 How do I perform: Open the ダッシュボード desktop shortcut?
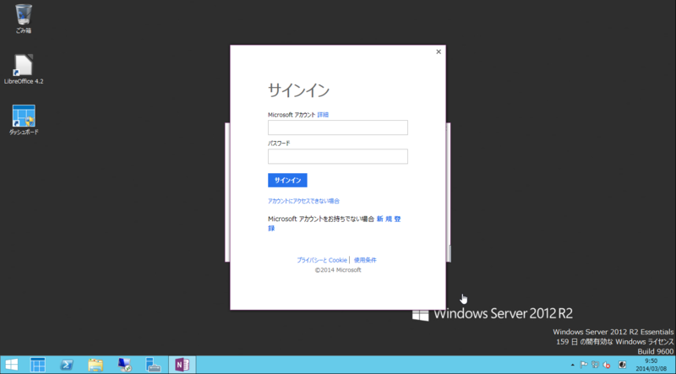pyautogui.click(x=24, y=120)
